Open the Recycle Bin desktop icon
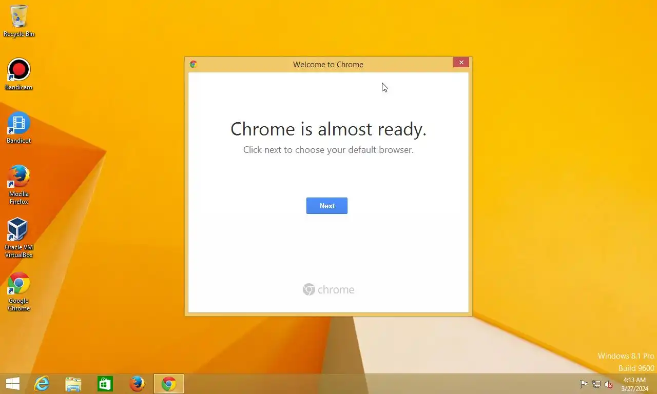The image size is (657, 394). point(19,21)
